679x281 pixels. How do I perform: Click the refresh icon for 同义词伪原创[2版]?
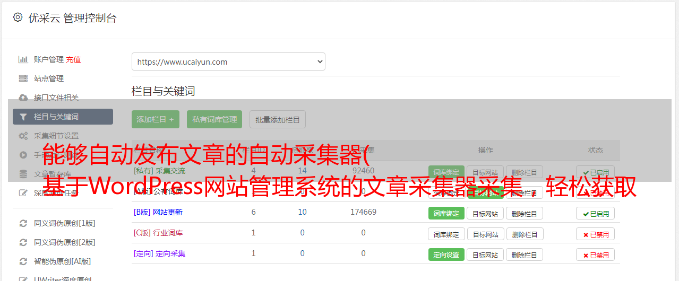point(23,242)
